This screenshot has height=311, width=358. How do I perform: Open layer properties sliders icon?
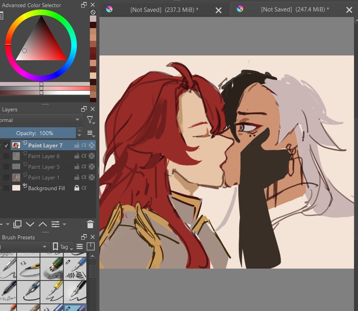[55, 225]
